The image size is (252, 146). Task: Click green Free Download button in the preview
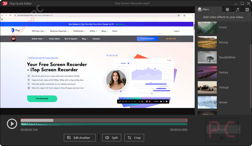[42, 98]
